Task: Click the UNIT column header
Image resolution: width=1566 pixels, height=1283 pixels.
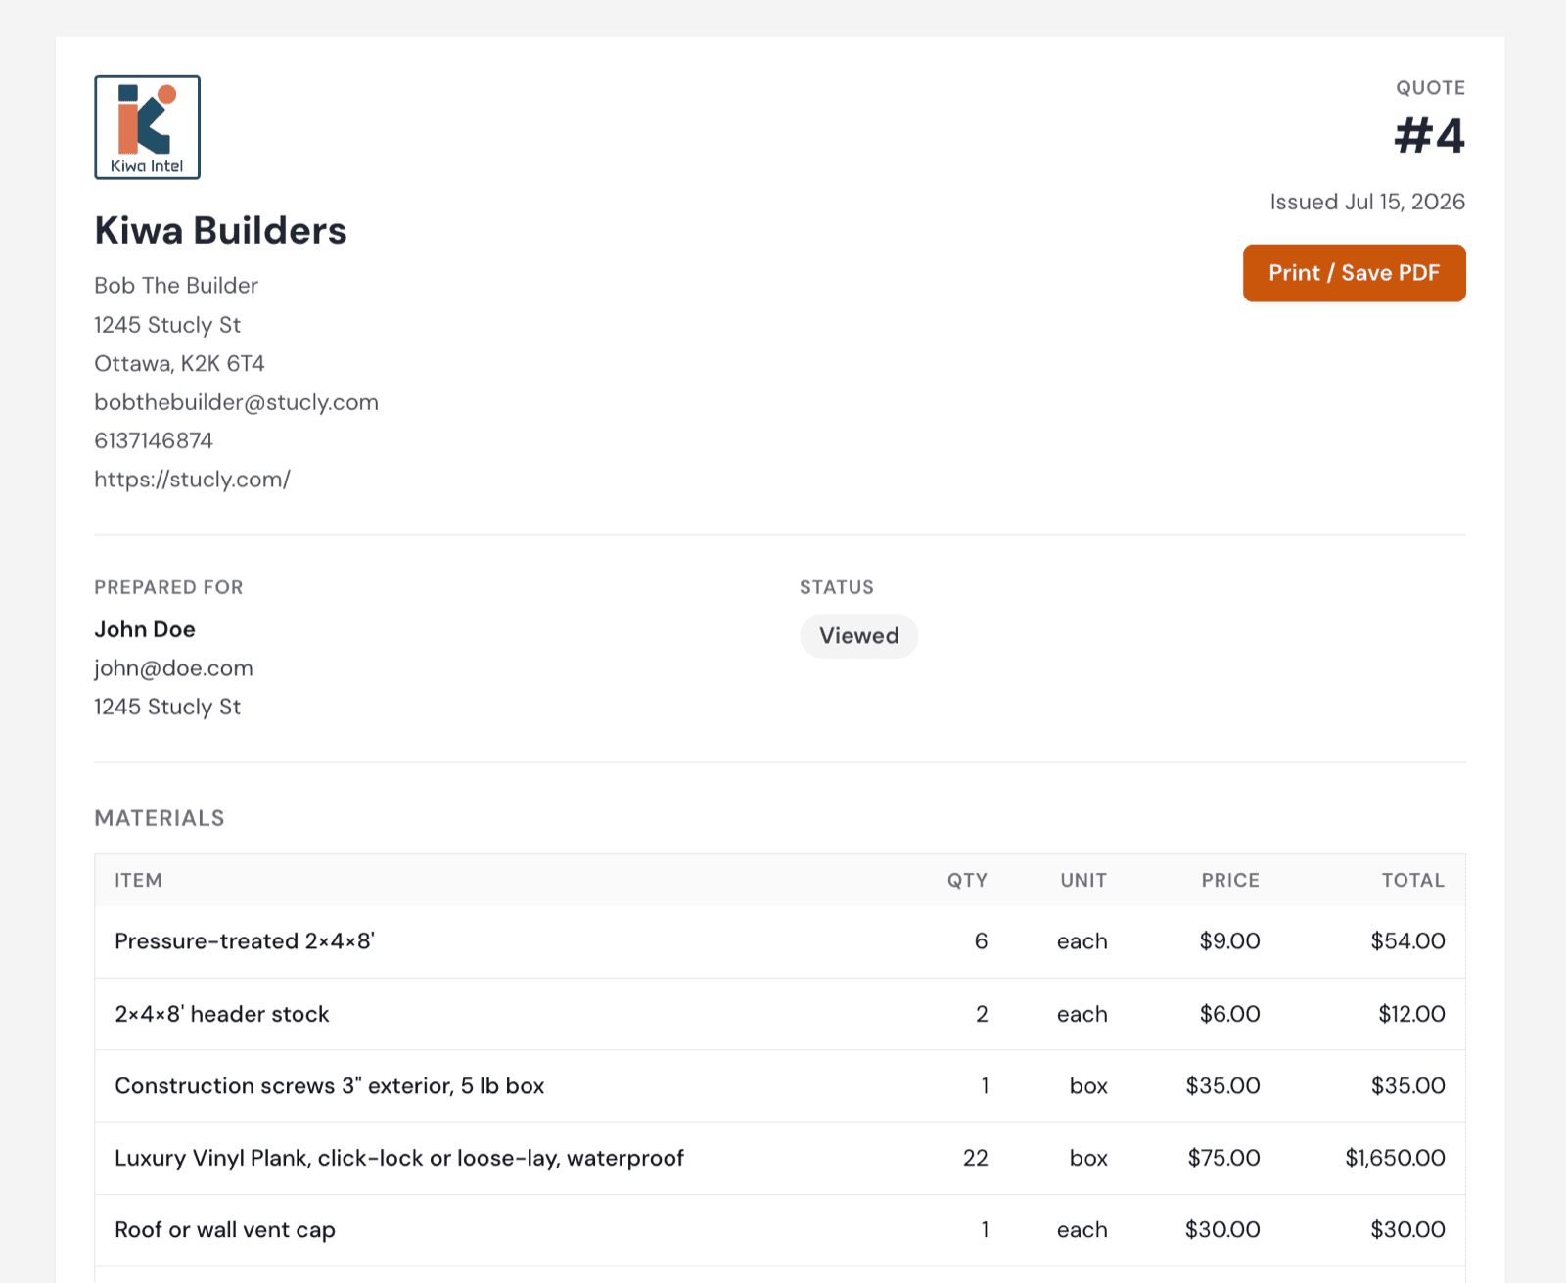Action: tap(1083, 880)
